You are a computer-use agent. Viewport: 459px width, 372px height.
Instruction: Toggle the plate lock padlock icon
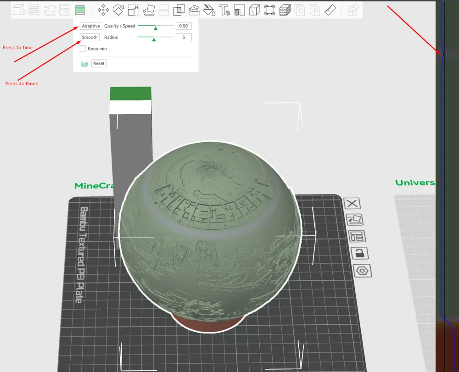[x=360, y=253]
